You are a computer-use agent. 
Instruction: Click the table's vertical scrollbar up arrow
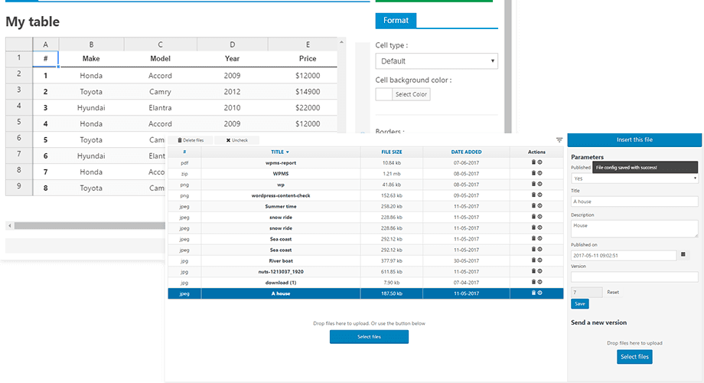tap(342, 42)
